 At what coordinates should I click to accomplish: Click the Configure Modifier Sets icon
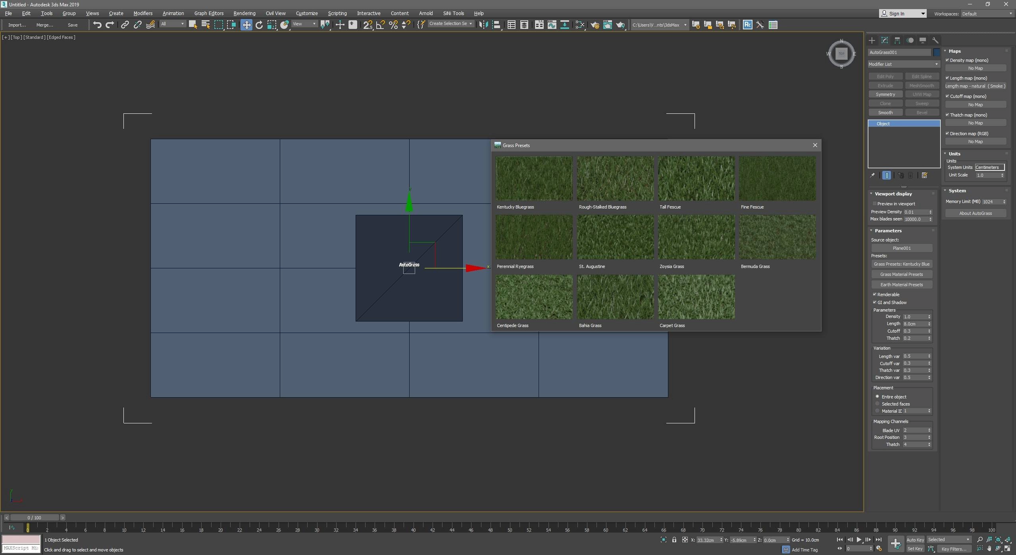(x=924, y=175)
